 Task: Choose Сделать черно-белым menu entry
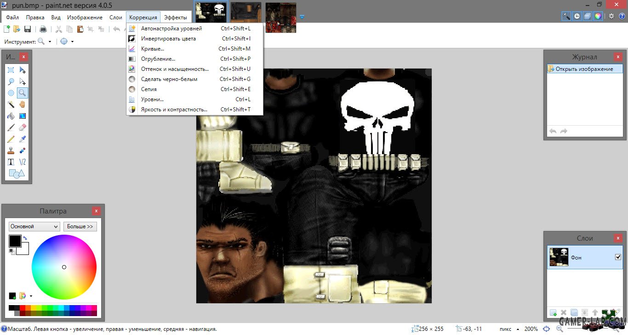tap(194, 79)
